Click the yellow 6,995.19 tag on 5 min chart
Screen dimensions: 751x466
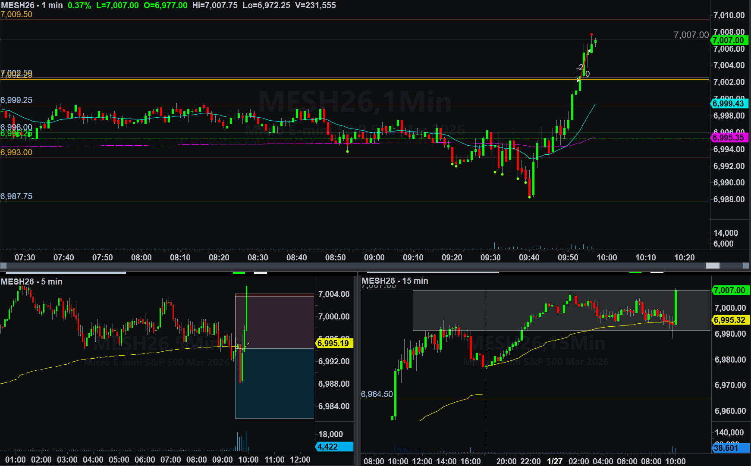point(334,343)
